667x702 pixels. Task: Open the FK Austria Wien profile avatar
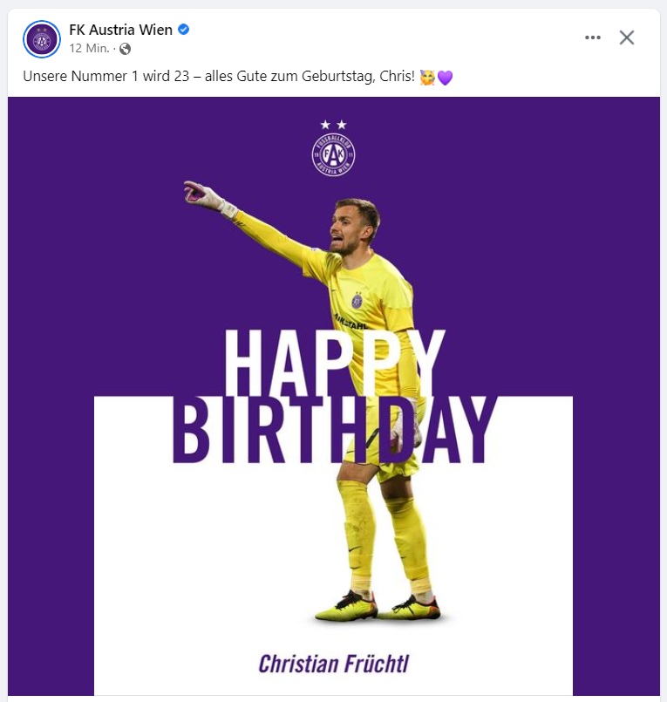[42, 39]
